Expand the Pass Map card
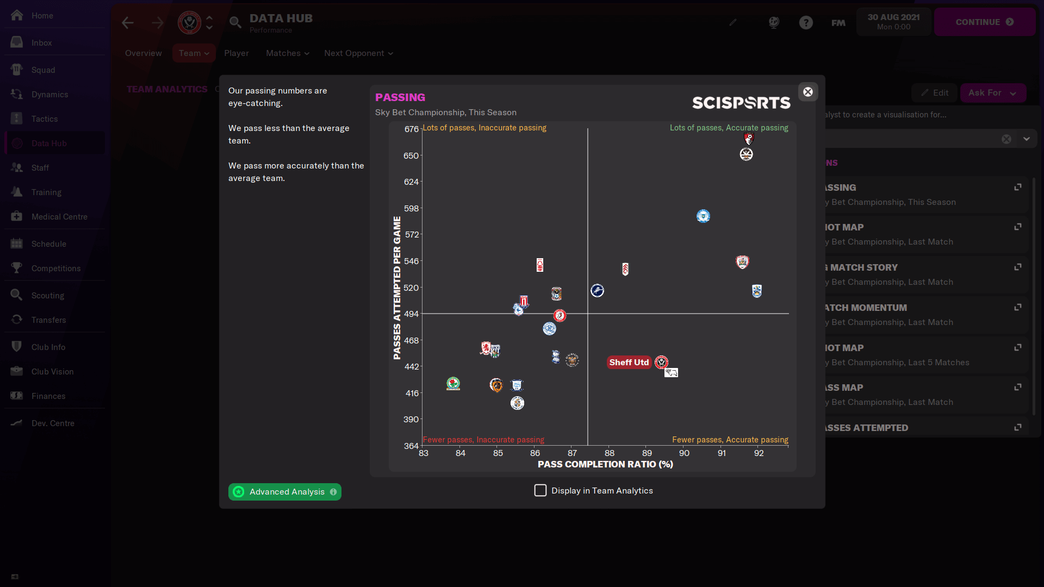This screenshot has height=587, width=1044. pyautogui.click(x=1018, y=387)
